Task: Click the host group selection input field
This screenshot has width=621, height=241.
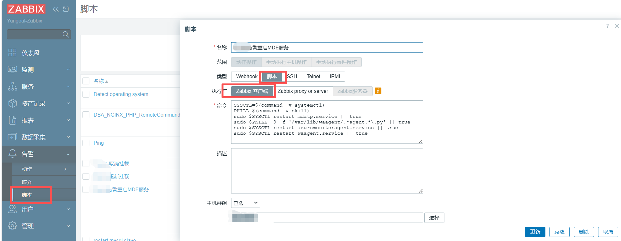Action: click(x=327, y=218)
